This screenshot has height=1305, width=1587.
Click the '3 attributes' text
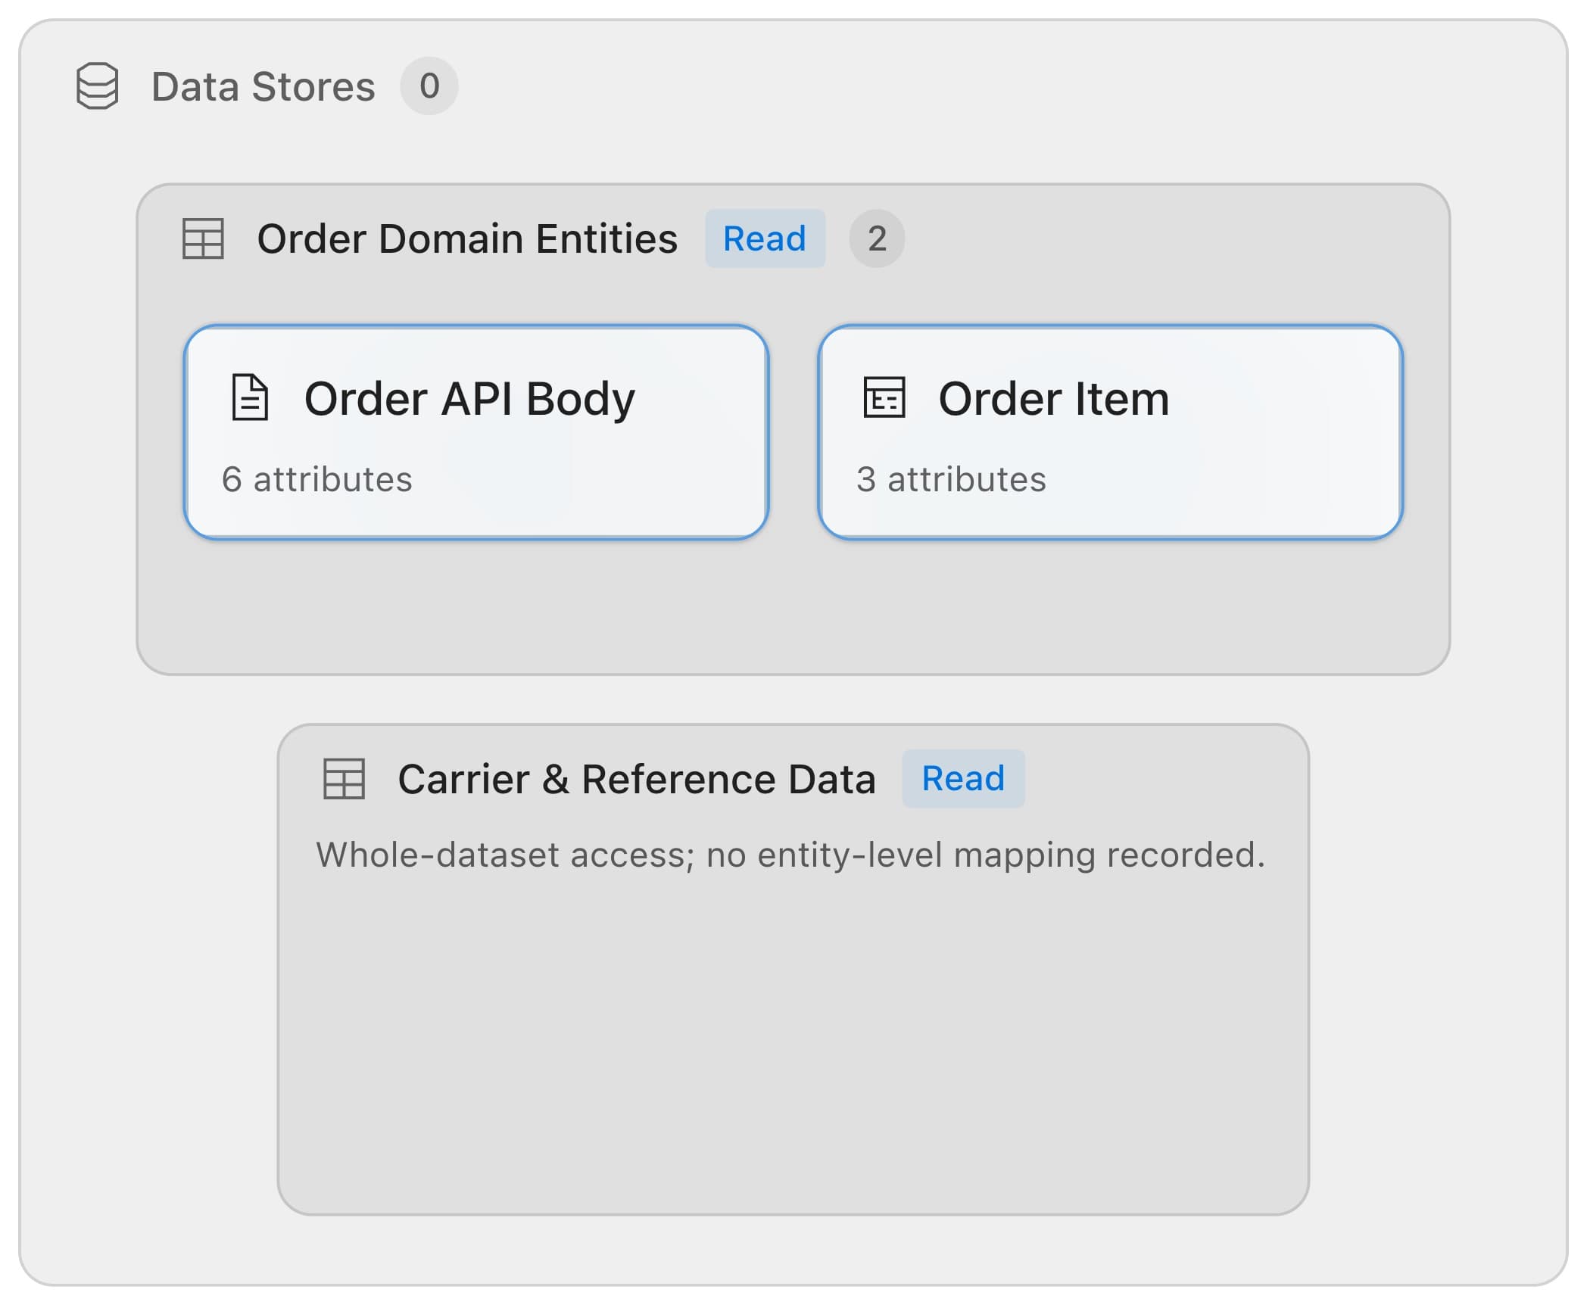pos(951,479)
